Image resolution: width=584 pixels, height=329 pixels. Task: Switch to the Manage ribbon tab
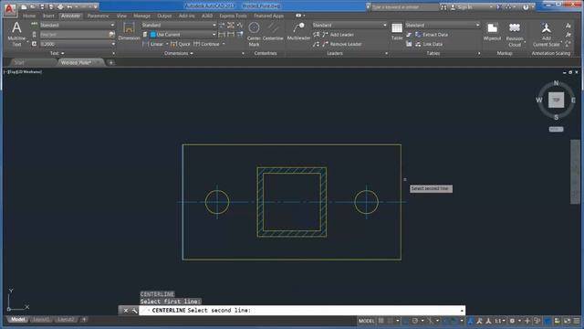[142, 16]
